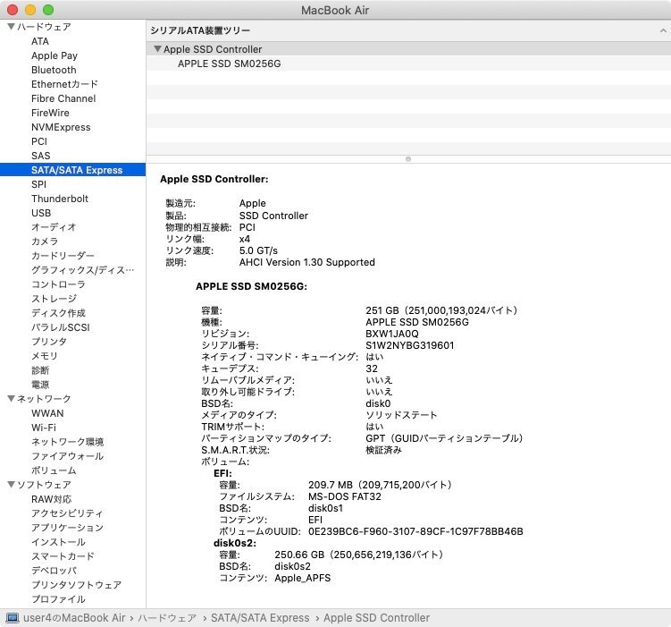Screen dimensions: 671x627
Task: Open NVMExpress in the sidebar
Action: click(x=61, y=127)
